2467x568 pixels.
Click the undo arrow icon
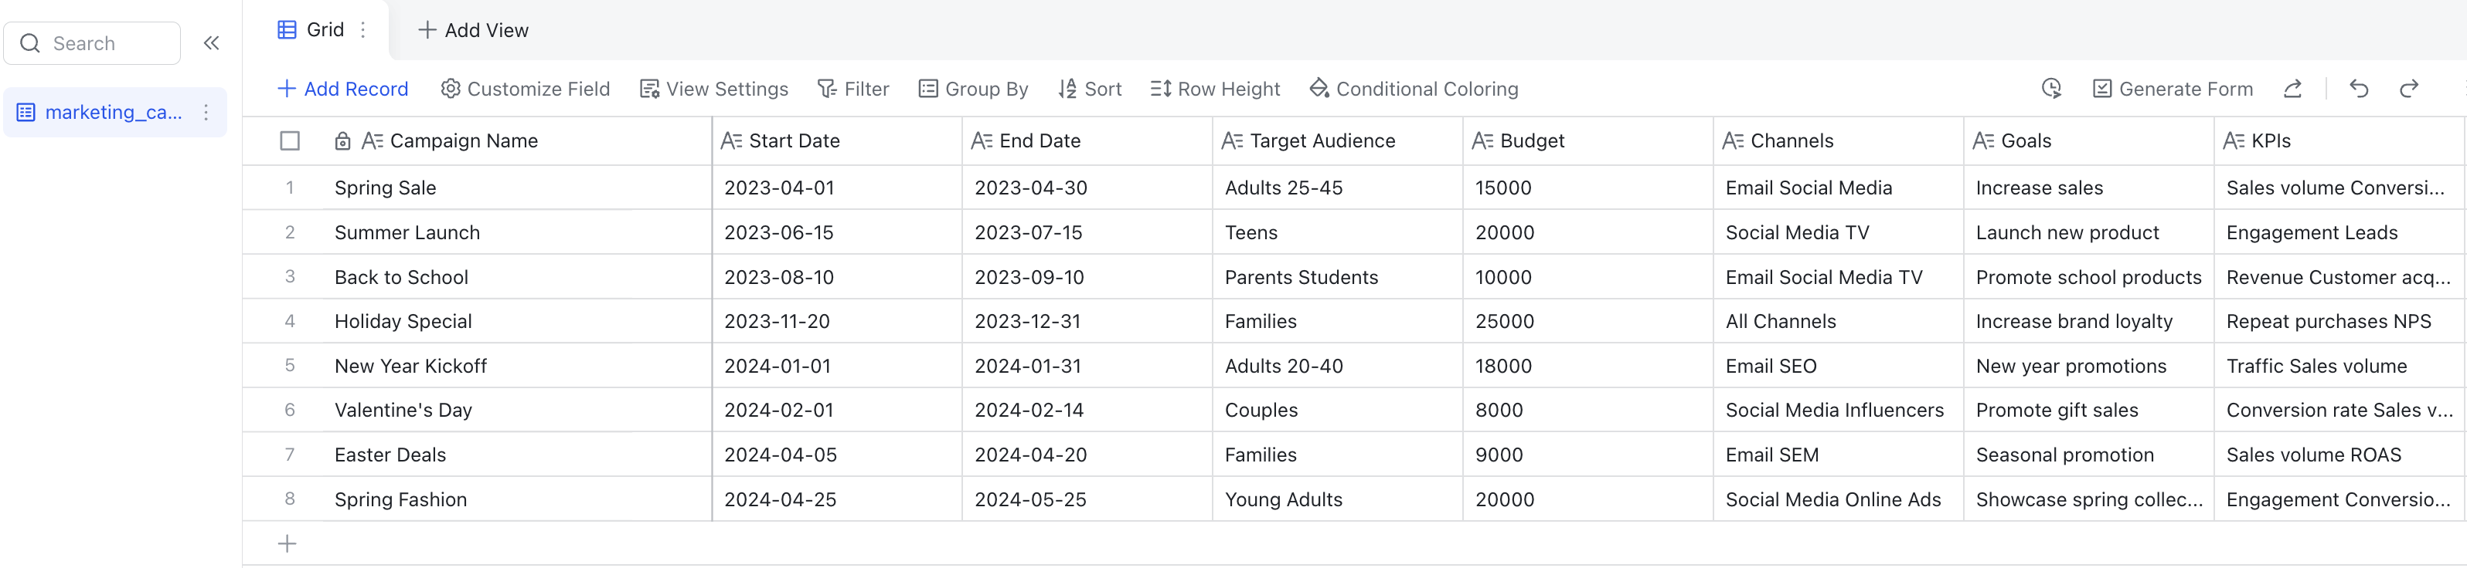click(2359, 89)
